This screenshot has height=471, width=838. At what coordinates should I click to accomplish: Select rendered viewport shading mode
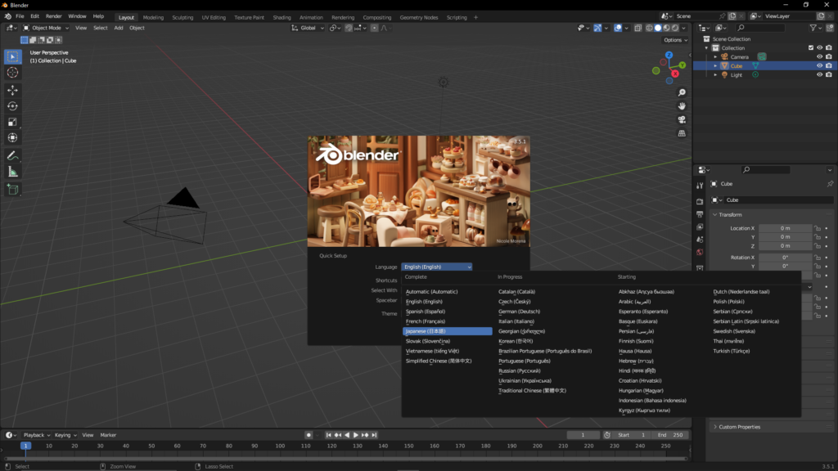click(x=675, y=28)
